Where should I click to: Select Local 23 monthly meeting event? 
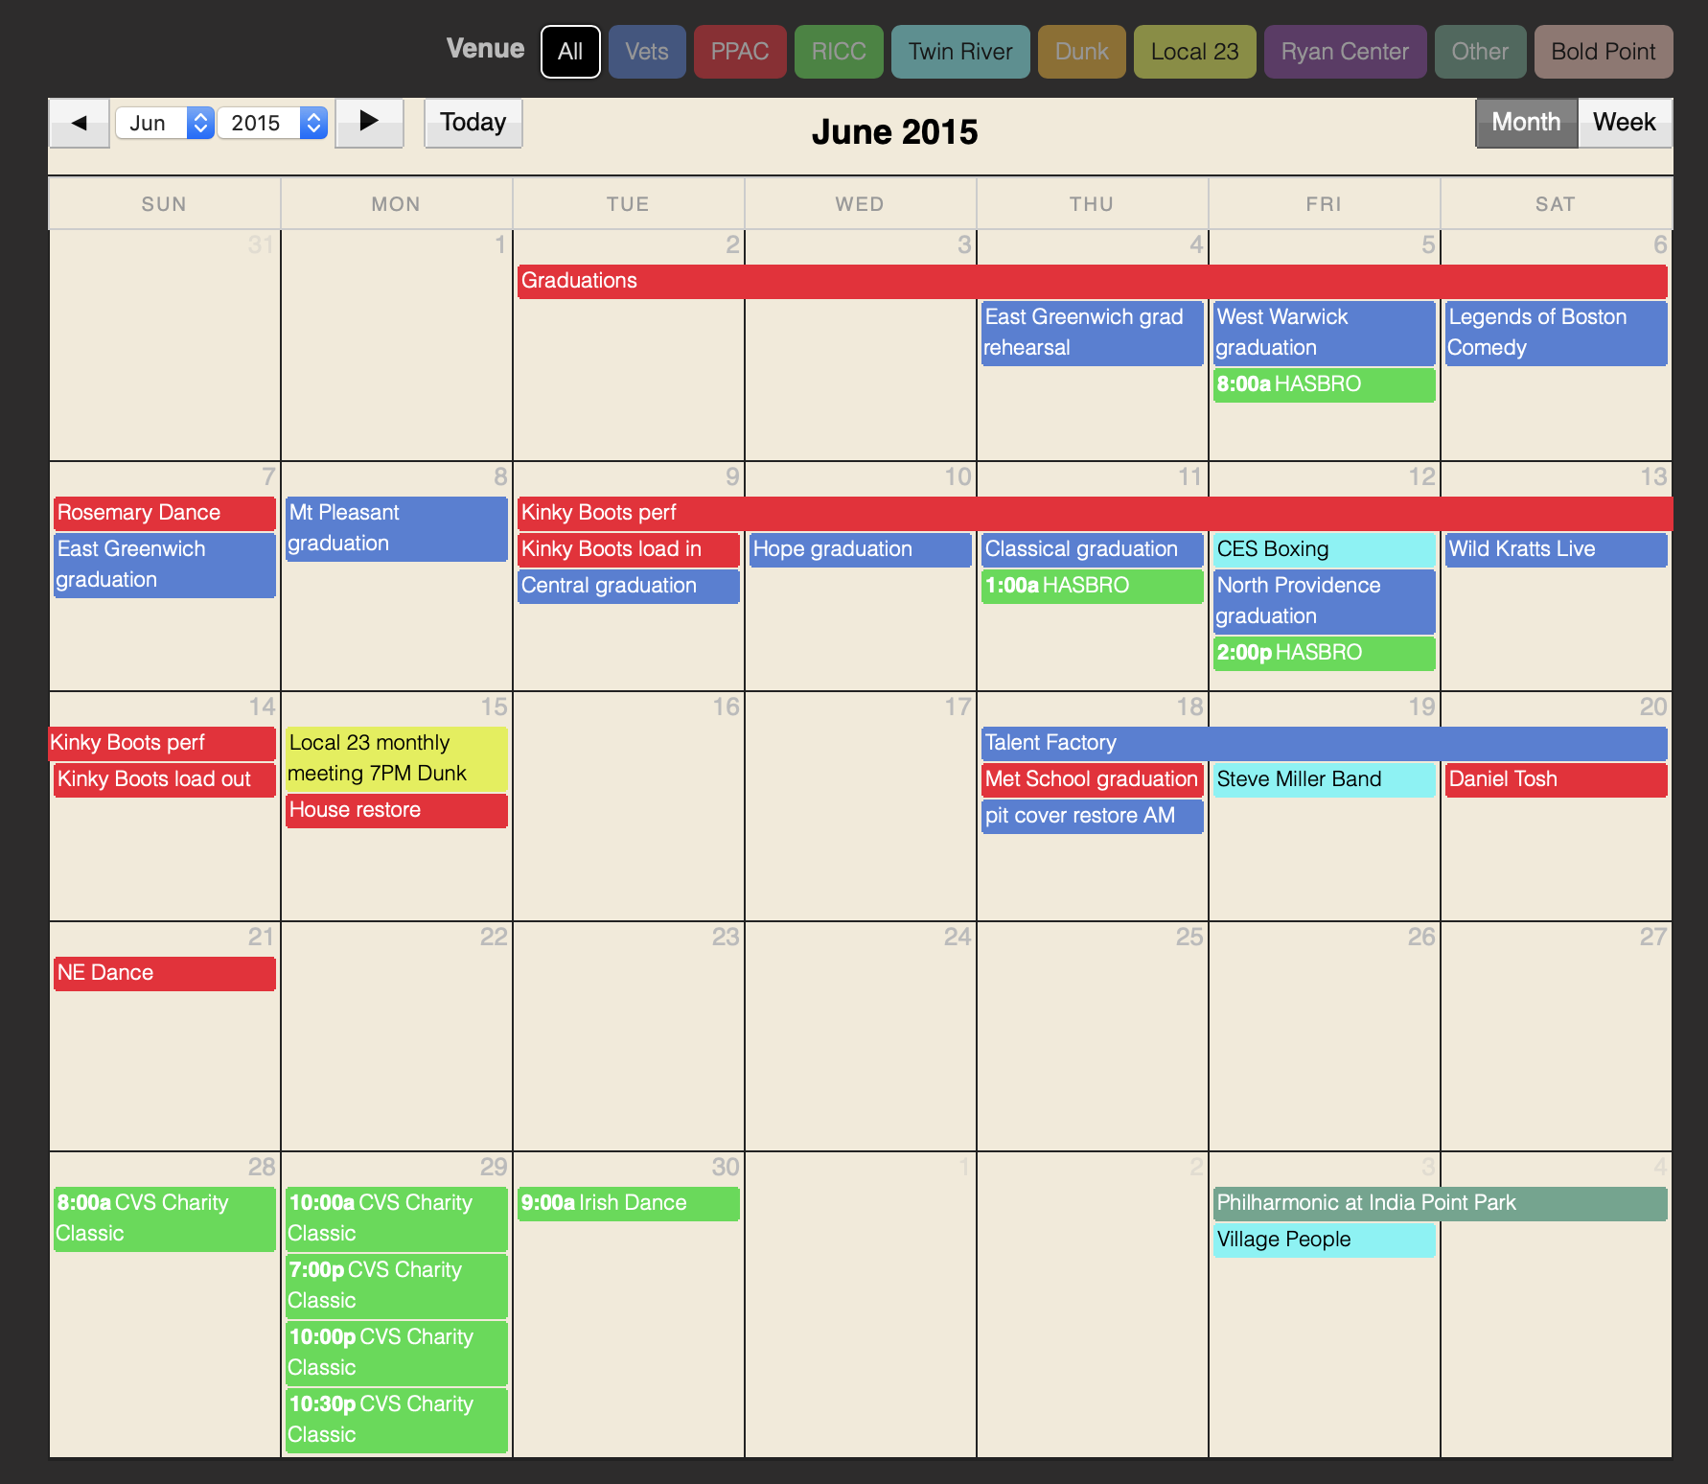click(396, 757)
